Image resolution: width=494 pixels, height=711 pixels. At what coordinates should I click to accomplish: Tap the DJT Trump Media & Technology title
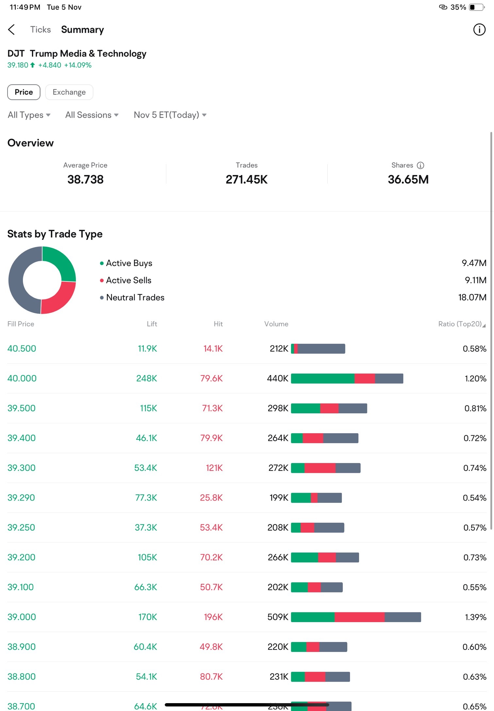click(77, 53)
